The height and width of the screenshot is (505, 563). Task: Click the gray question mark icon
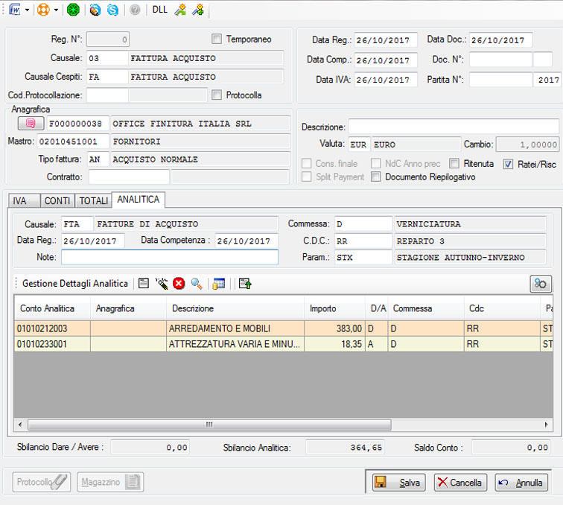[x=135, y=10]
